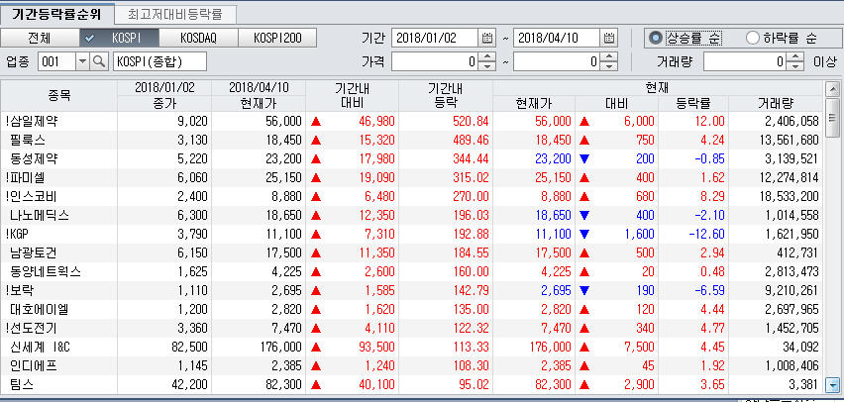
Task: Click the start date field 2018/01/02
Action: click(435, 39)
